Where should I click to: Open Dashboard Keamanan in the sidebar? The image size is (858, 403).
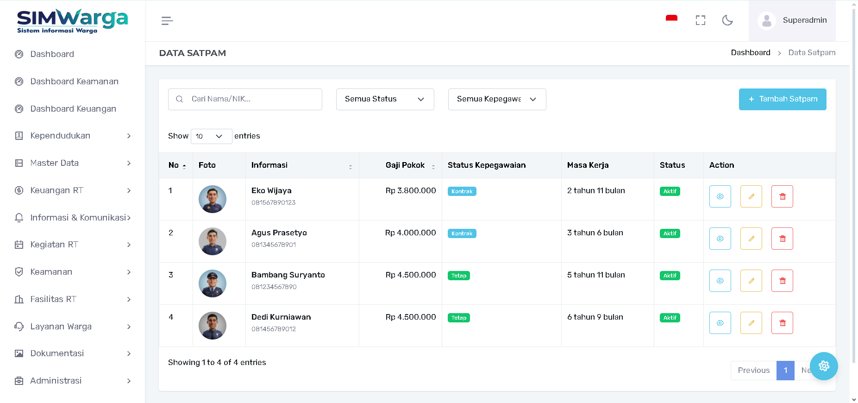coord(74,82)
